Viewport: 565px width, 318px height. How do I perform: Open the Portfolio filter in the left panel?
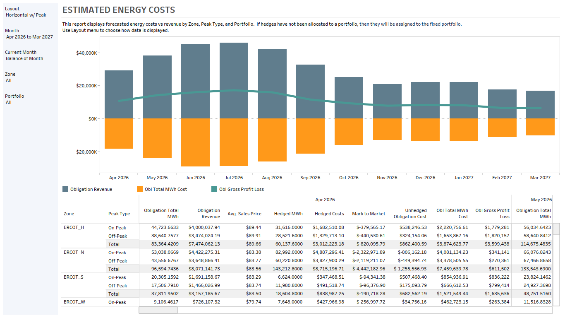pyautogui.click(x=9, y=102)
